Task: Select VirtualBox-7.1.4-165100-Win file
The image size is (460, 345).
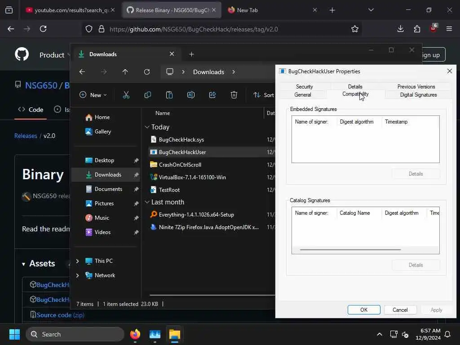Action: pyautogui.click(x=192, y=177)
